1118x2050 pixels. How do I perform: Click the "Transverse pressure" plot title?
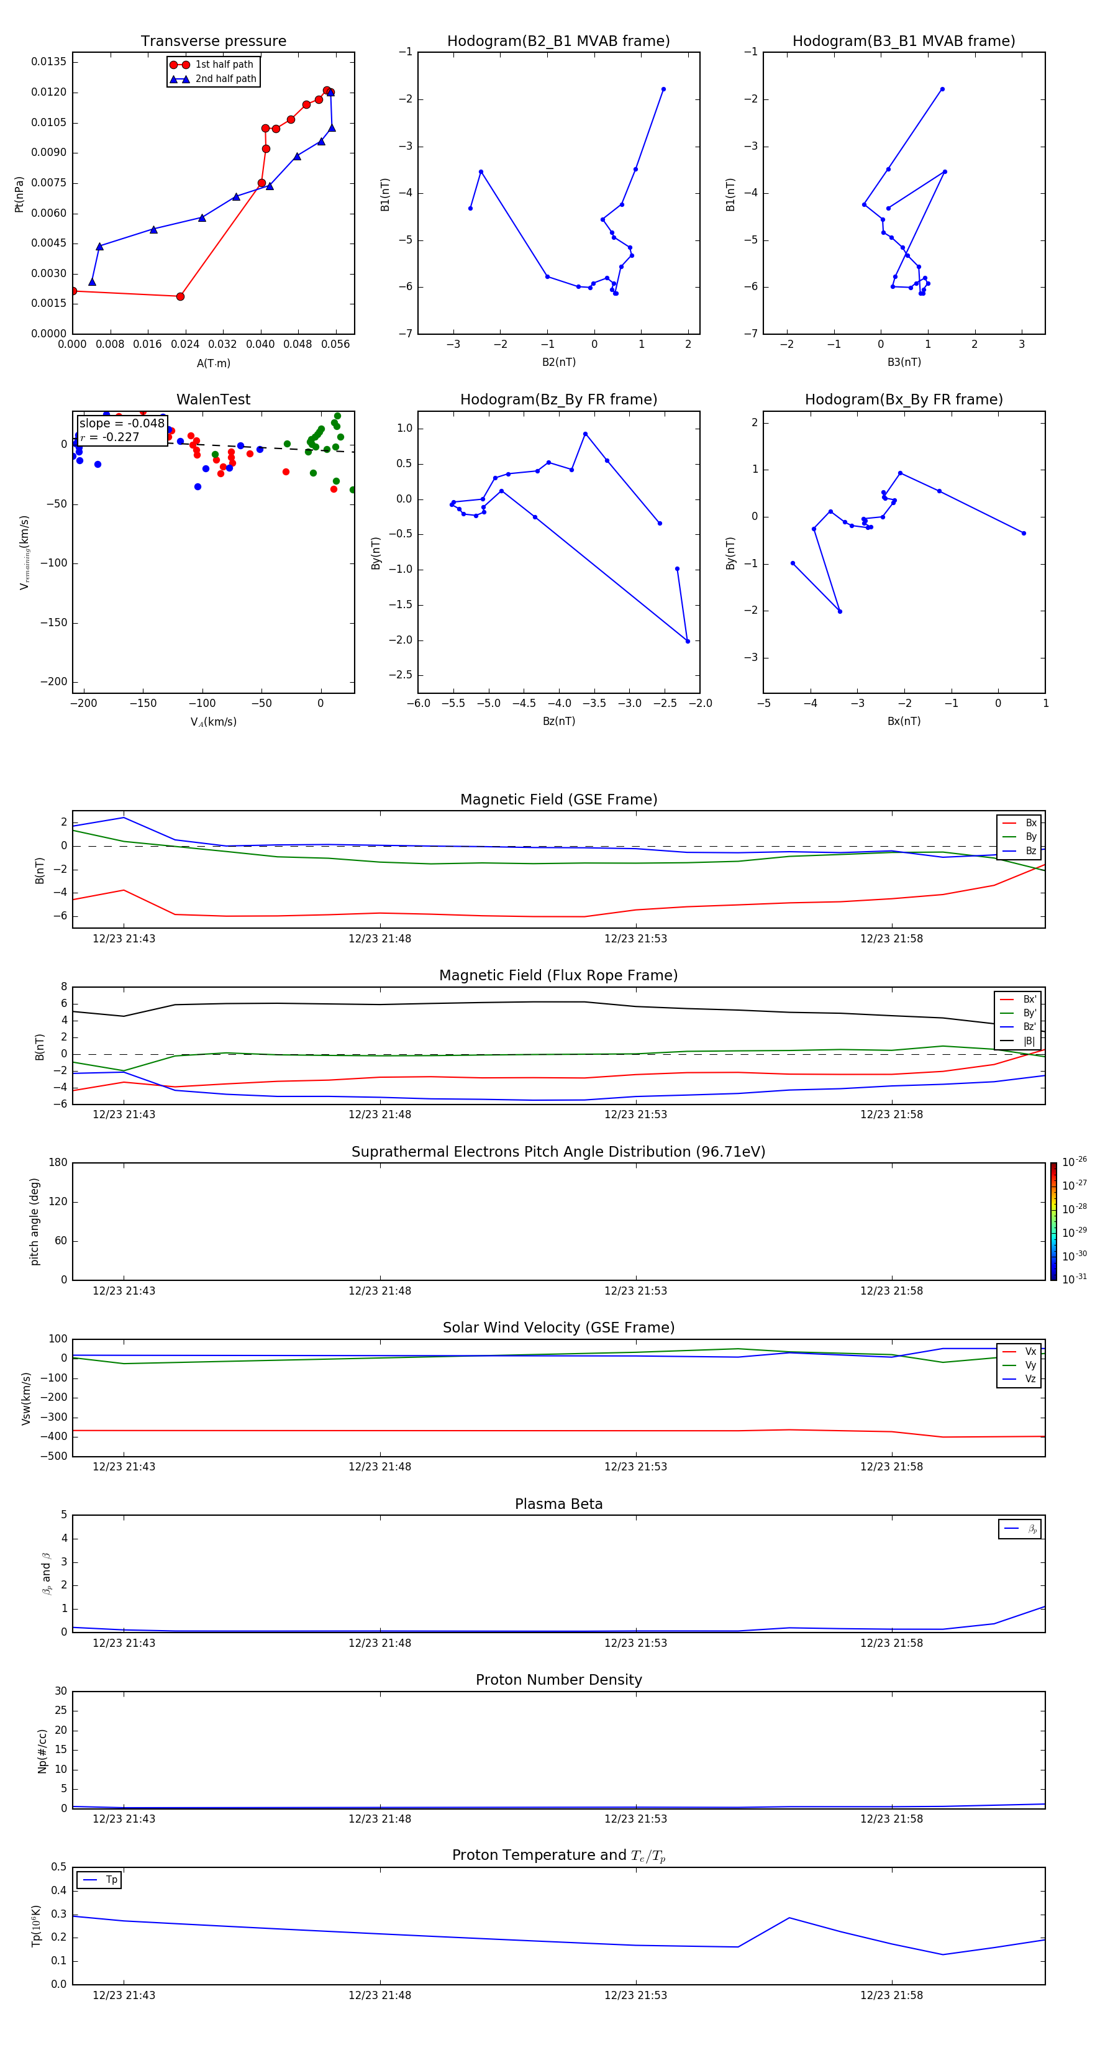coord(213,42)
